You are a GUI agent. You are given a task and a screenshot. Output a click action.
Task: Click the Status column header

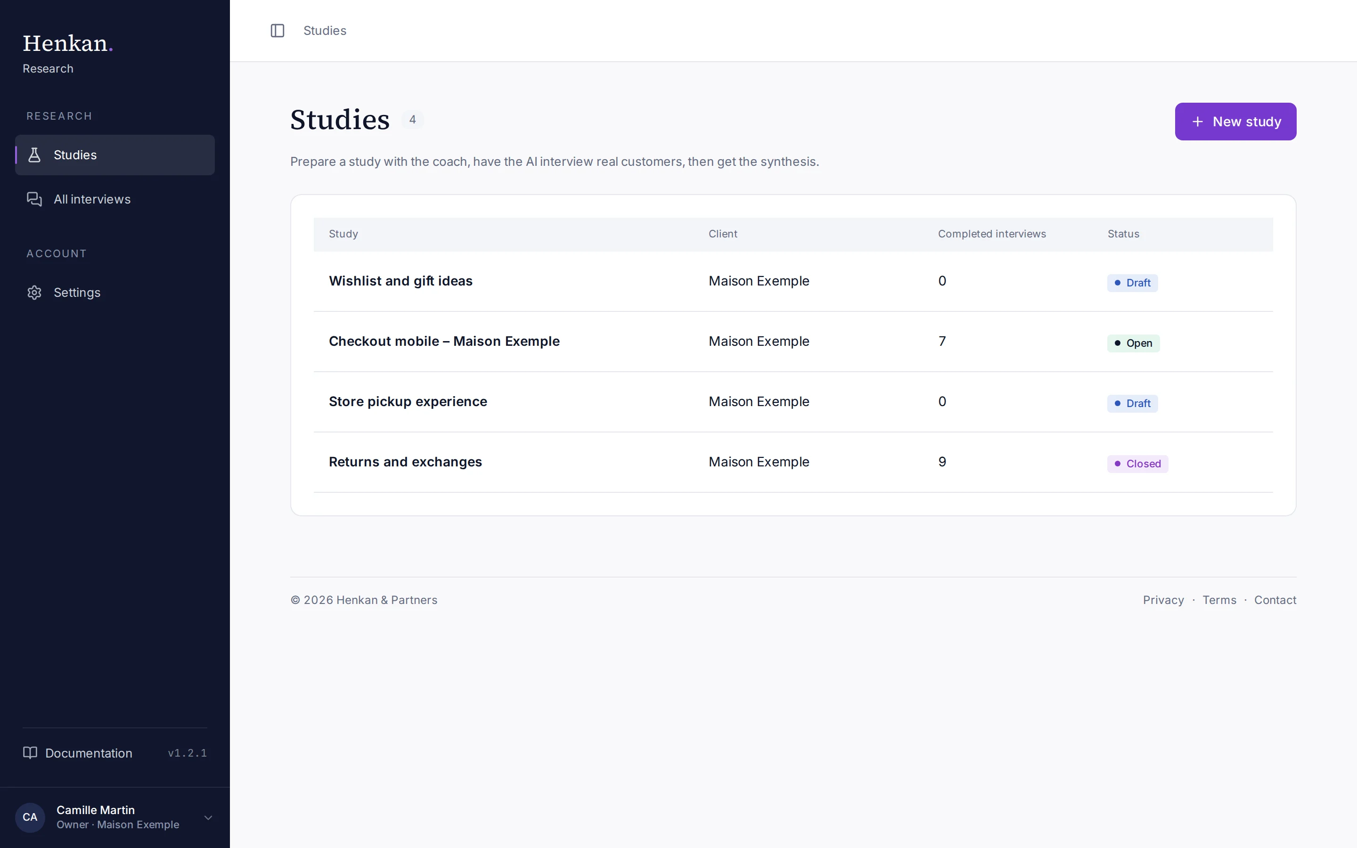pos(1123,234)
